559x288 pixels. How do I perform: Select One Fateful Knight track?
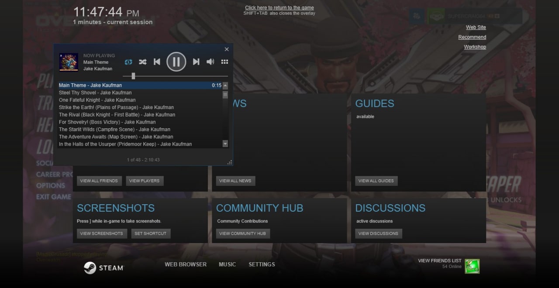(140, 100)
